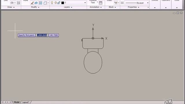This screenshot has width=185, height=104.
Task: Select the Array tool icon
Action: 40,3
